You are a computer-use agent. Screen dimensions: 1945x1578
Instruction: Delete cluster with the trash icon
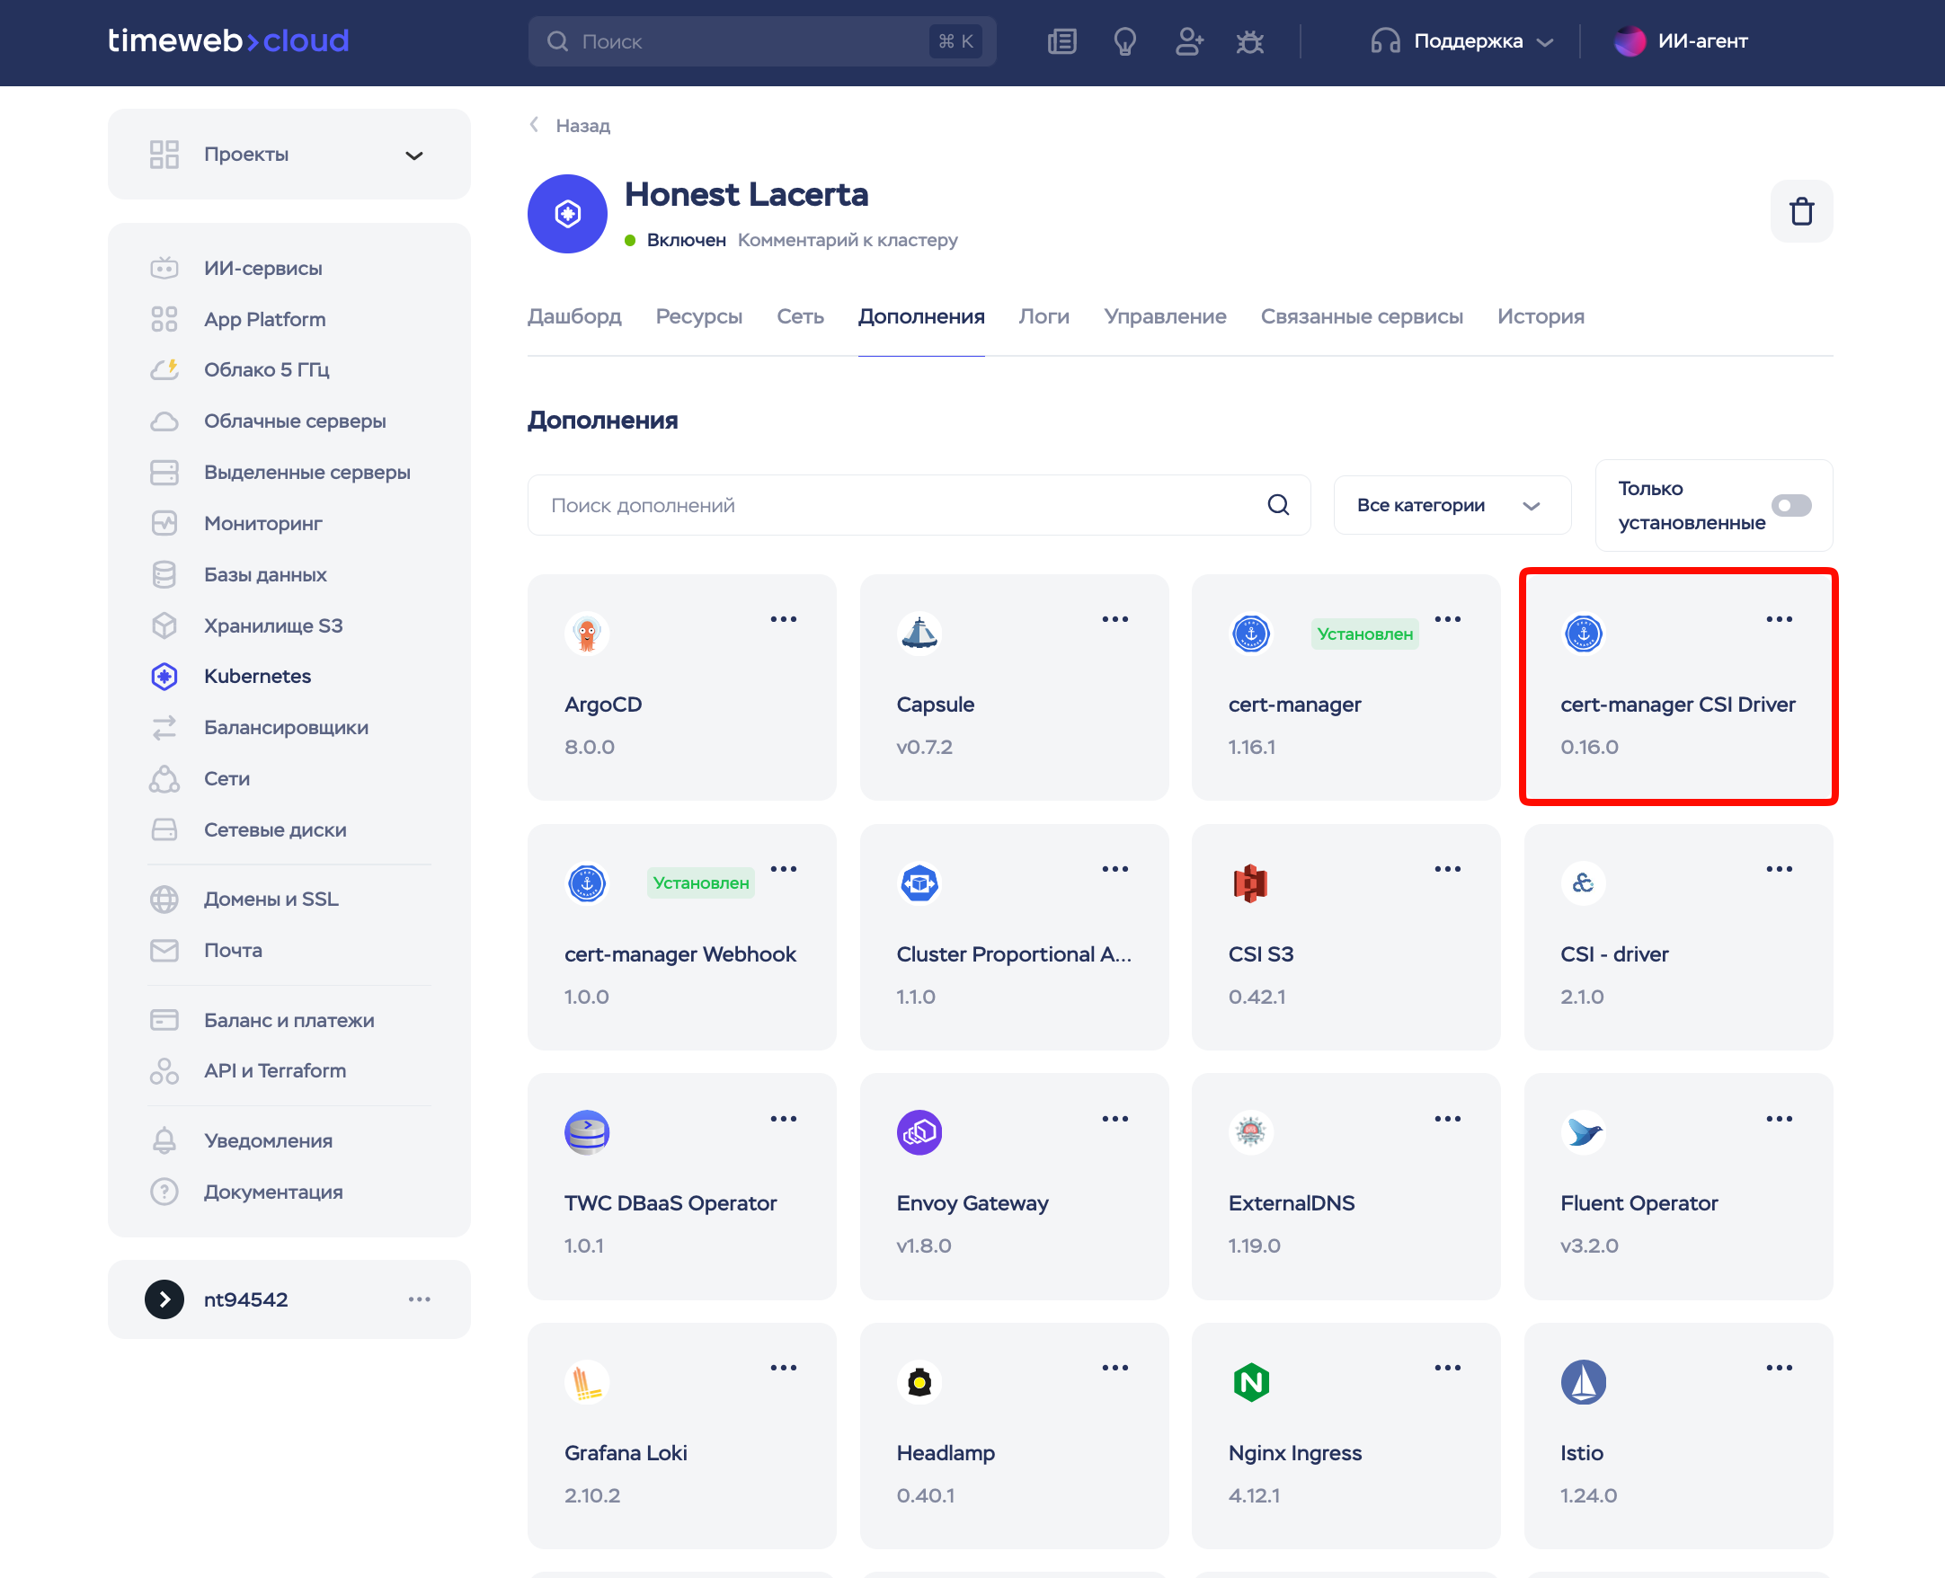coord(1801,212)
